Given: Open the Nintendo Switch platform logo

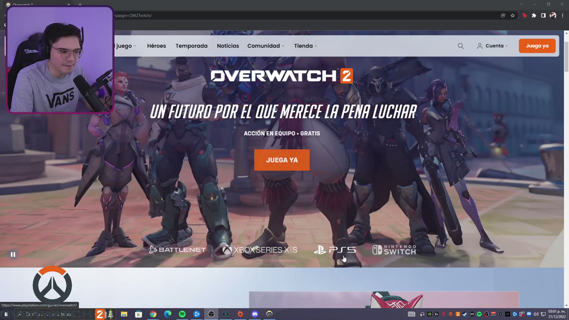Looking at the screenshot, I should point(394,250).
